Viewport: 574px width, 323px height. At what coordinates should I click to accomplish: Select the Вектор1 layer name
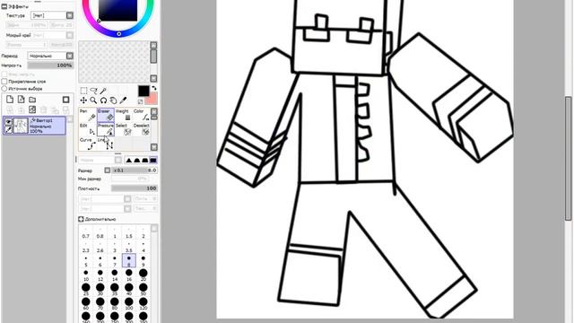(44, 120)
